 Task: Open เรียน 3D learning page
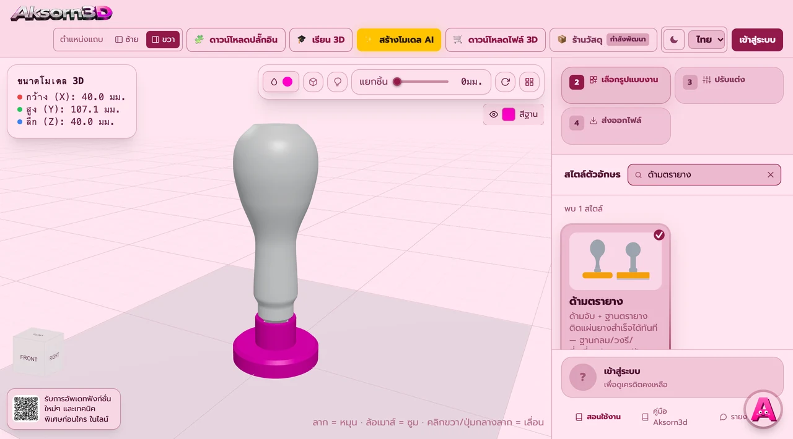(x=321, y=40)
